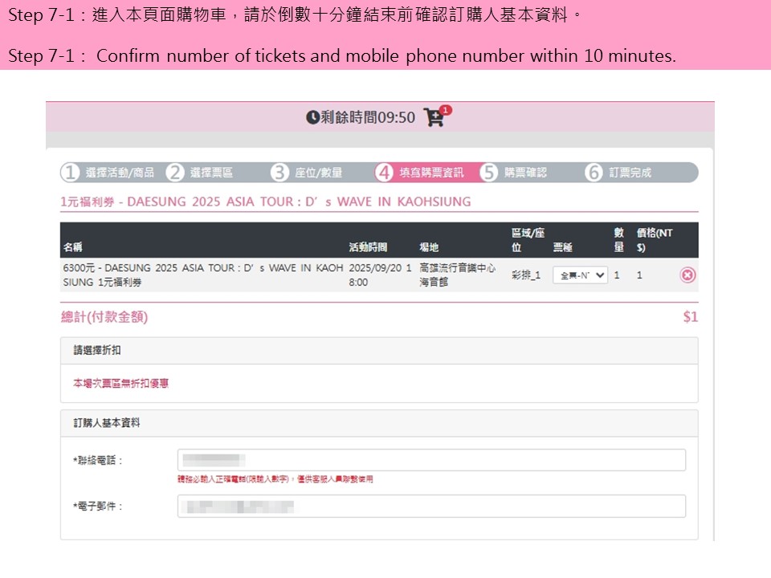Click the step 3 number circle
Image resolution: width=771 pixels, height=578 pixels.
pyautogui.click(x=279, y=173)
